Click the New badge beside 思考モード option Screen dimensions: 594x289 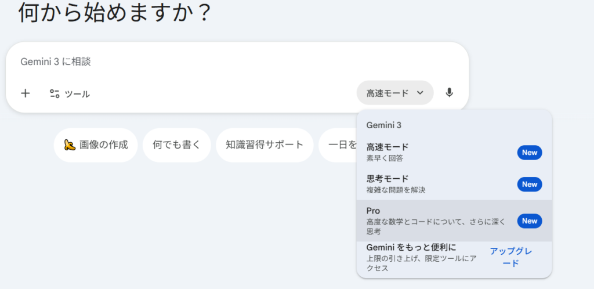529,185
